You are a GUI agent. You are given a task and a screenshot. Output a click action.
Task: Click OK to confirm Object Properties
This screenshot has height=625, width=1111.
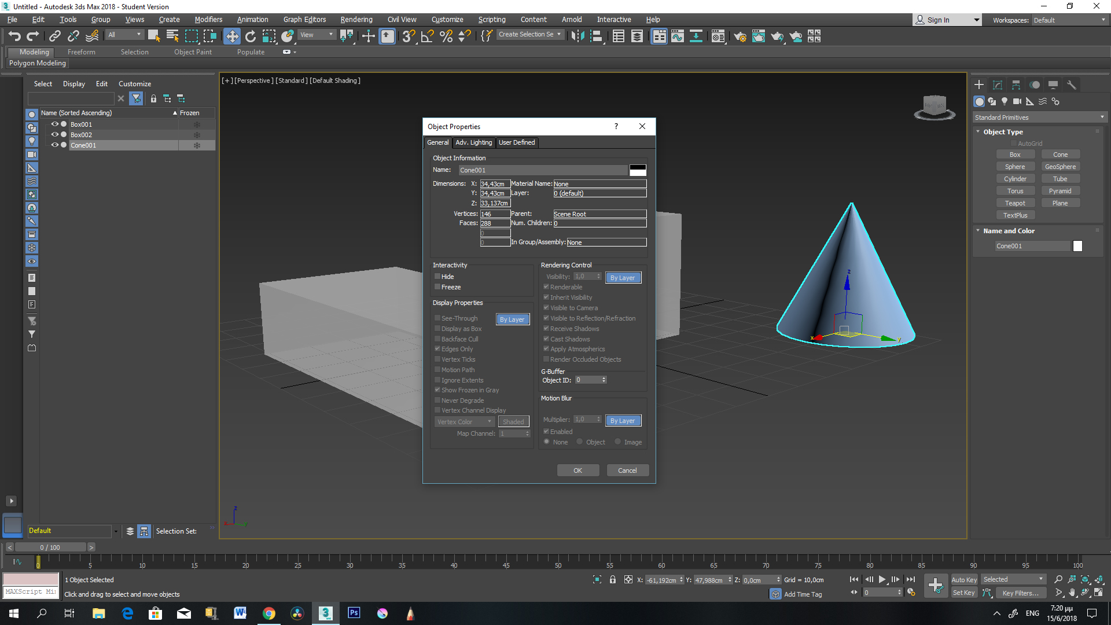click(577, 470)
